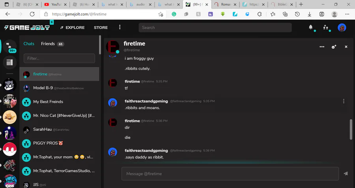355x188 pixels.
Task: Switch to the Chats tab
Action: click(x=29, y=44)
